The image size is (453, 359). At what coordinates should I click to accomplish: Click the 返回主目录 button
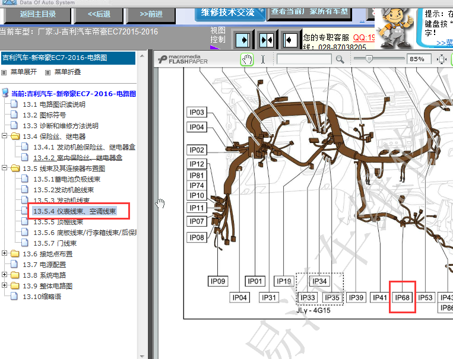pos(37,15)
